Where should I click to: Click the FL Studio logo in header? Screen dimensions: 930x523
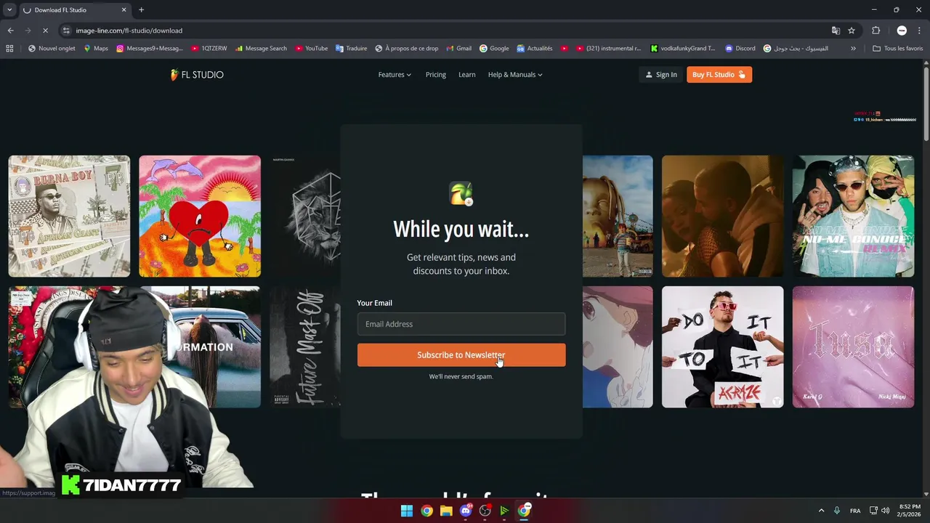click(x=197, y=74)
